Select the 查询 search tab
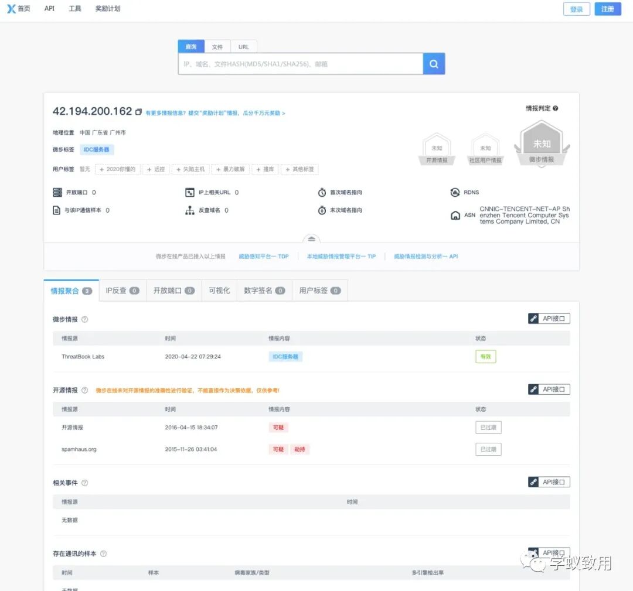Screen dimensions: 633x591 coord(191,46)
